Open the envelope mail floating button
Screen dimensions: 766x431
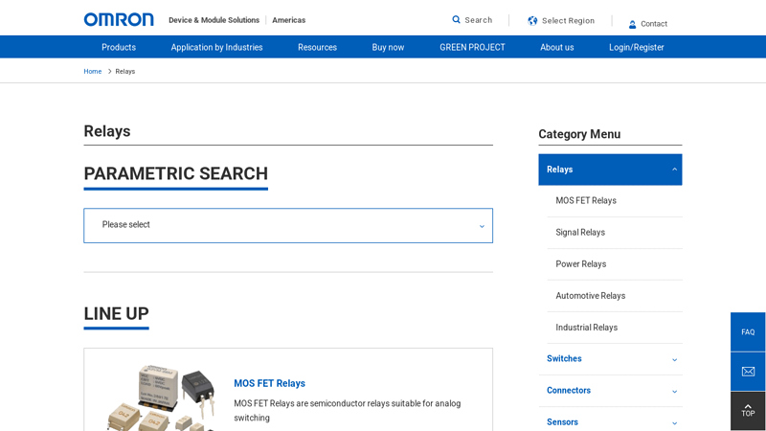tap(748, 372)
